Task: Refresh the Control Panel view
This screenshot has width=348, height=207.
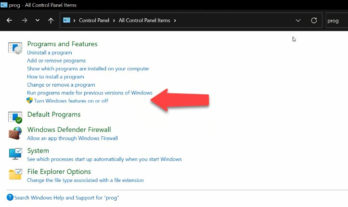Action: (x=314, y=20)
